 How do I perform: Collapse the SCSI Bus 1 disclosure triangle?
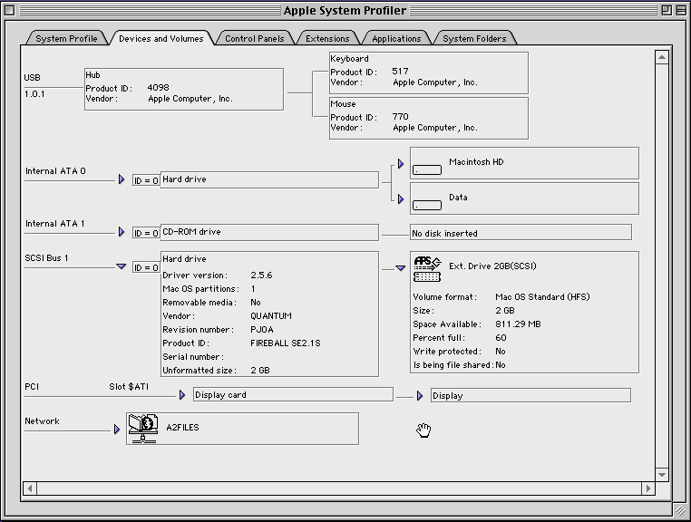click(x=122, y=266)
